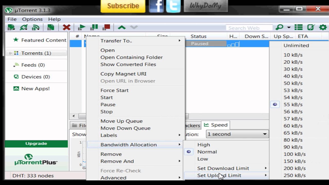Click the red Stop torrent icon
Viewport: 329px width, 185px height.
106,27
